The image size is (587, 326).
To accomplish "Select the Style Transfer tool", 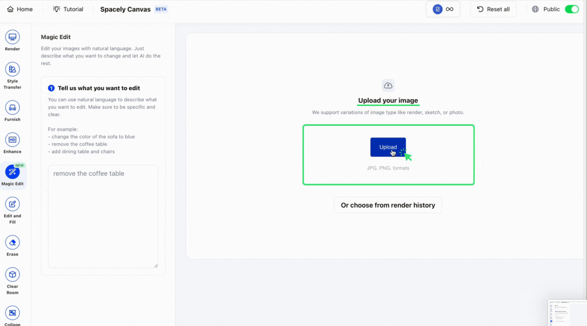I will coord(12,69).
